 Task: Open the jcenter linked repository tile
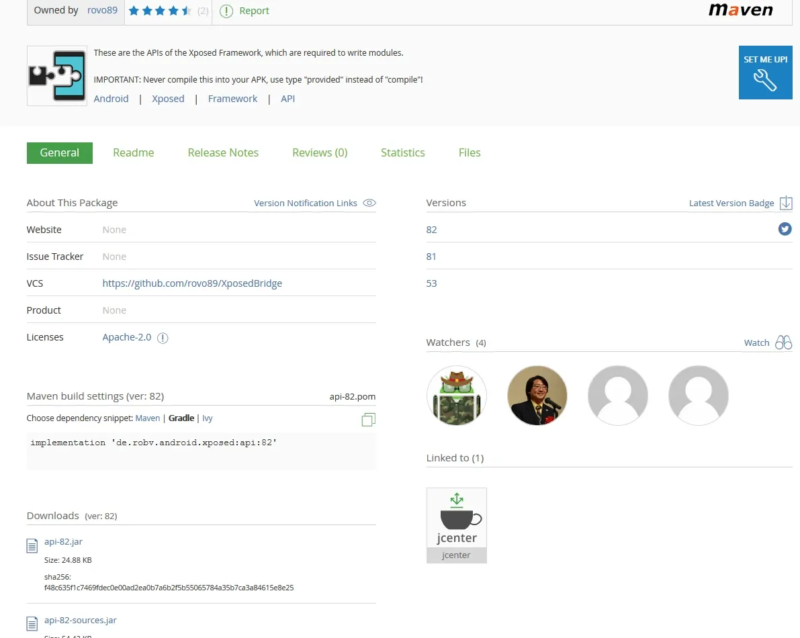[x=457, y=525]
